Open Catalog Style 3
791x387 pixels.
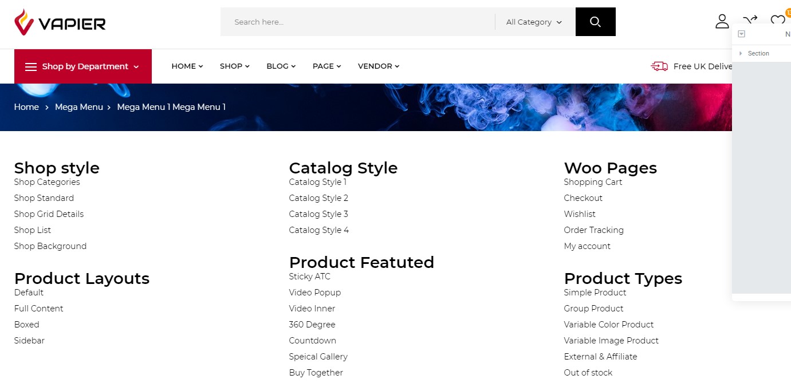[318, 214]
